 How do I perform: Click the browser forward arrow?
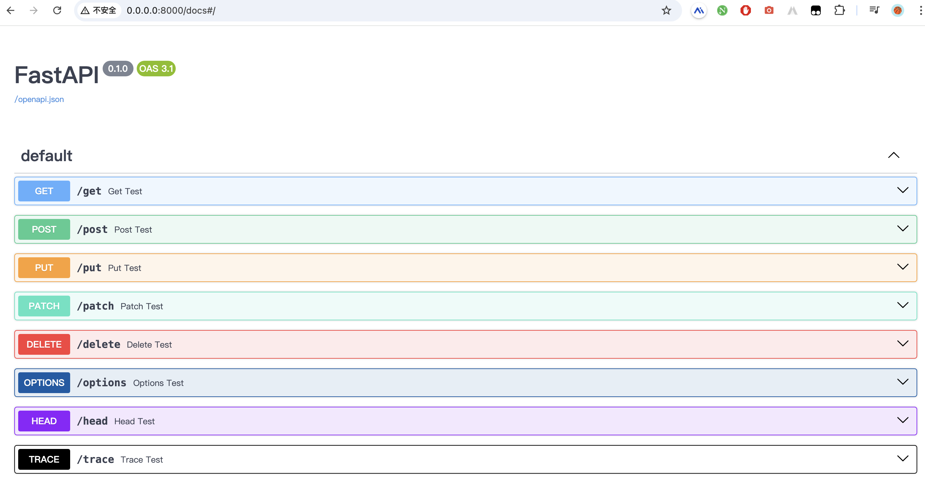34,10
